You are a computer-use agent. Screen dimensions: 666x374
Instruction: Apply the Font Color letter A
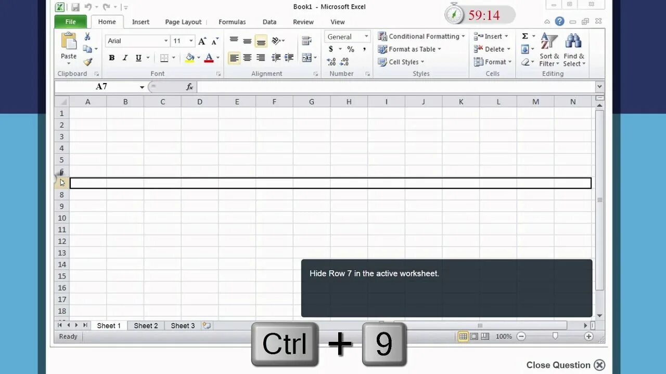click(x=209, y=58)
